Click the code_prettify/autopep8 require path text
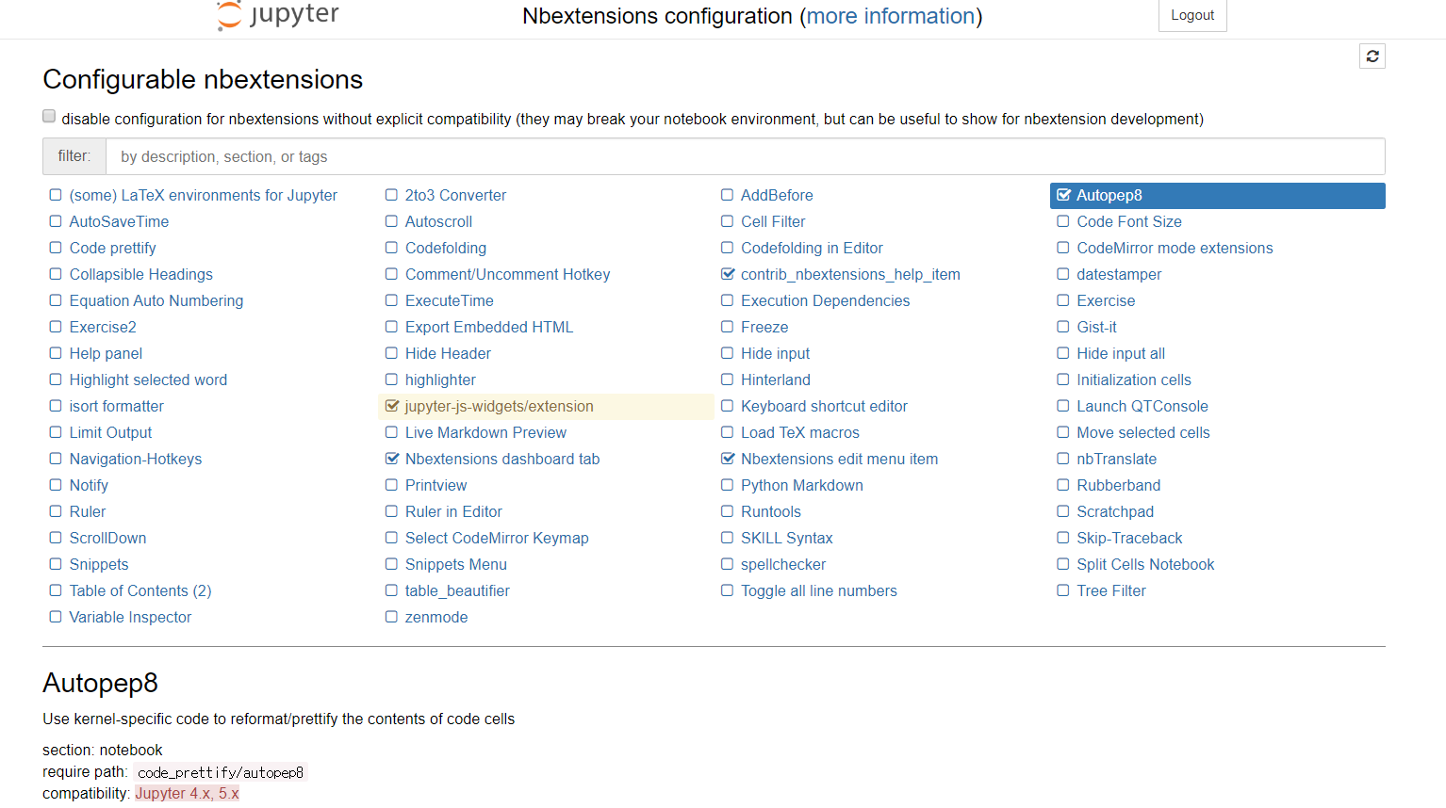 221,772
